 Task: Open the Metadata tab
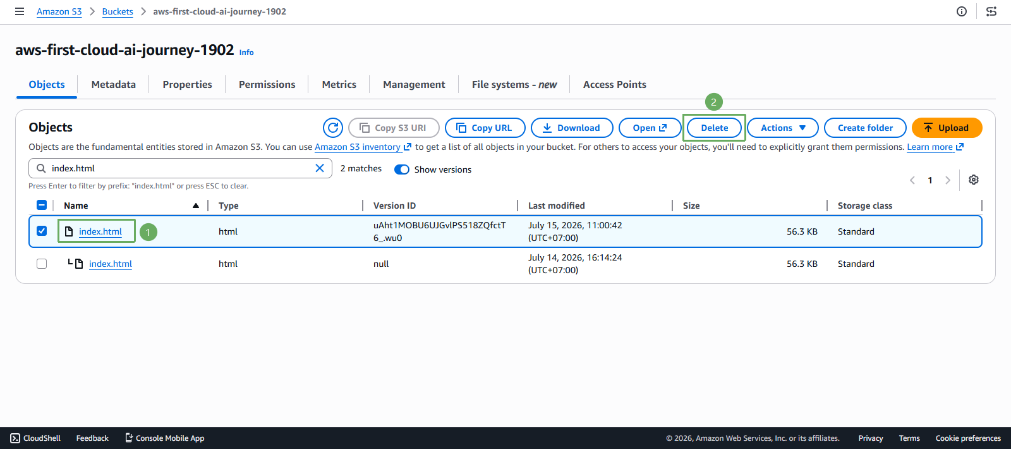pyautogui.click(x=114, y=85)
